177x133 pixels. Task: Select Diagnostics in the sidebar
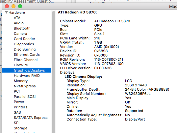24,44
